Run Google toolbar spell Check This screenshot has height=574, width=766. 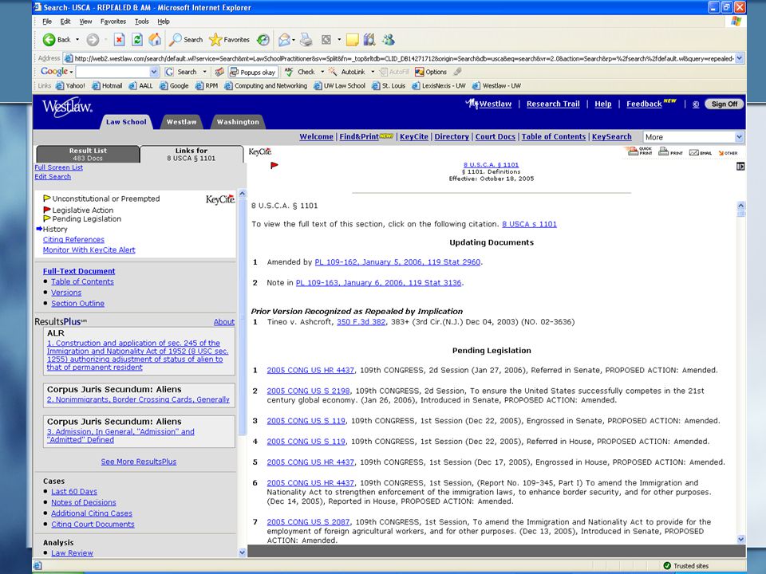(300, 72)
